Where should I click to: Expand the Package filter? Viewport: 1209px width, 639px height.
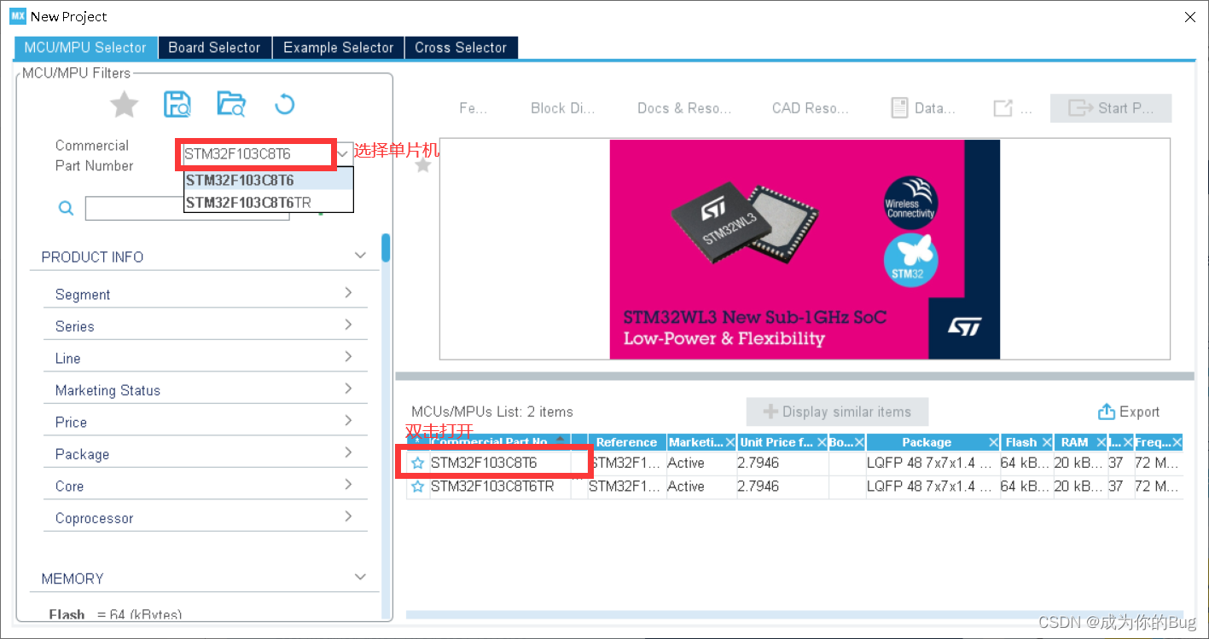coord(348,452)
